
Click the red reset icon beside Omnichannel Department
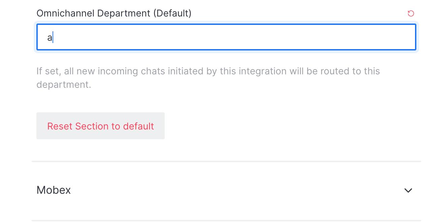(411, 13)
